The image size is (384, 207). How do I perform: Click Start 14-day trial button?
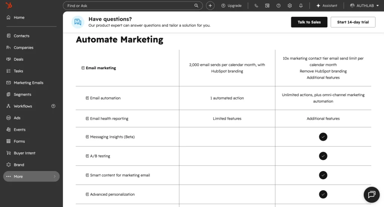click(353, 22)
